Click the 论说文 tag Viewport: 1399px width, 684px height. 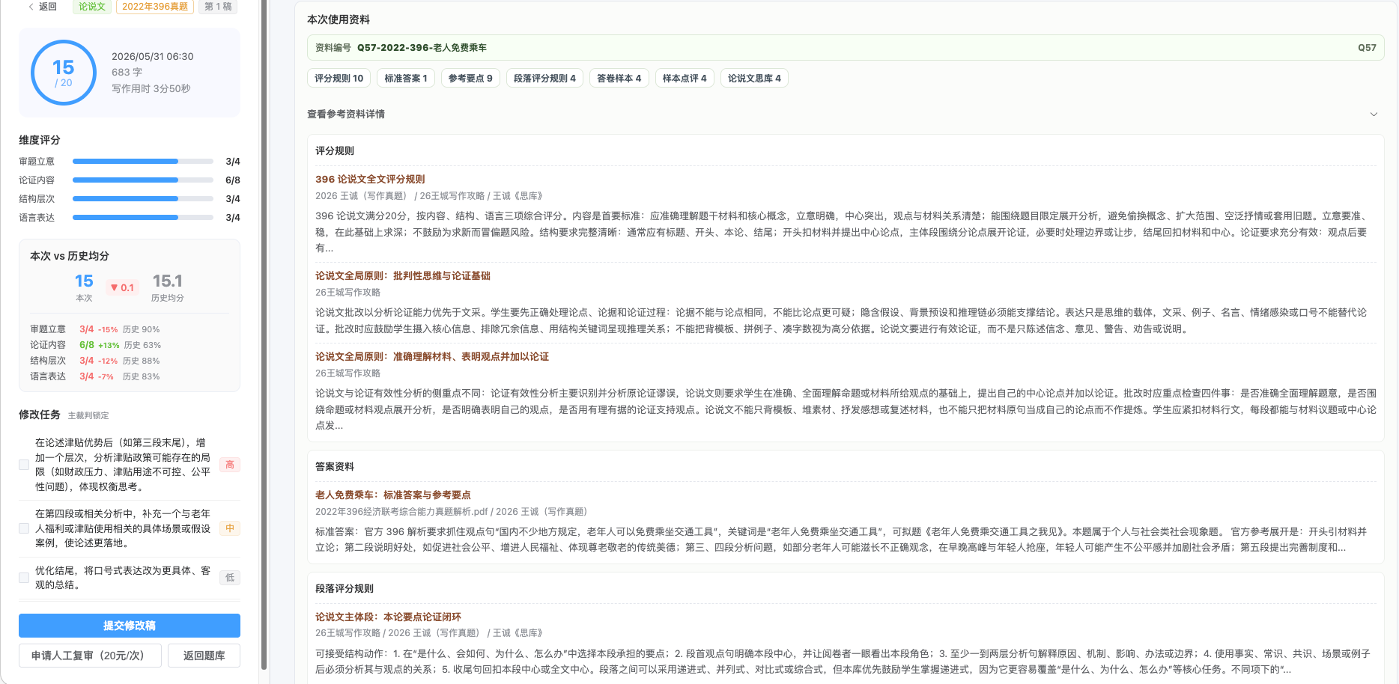pyautogui.click(x=92, y=7)
